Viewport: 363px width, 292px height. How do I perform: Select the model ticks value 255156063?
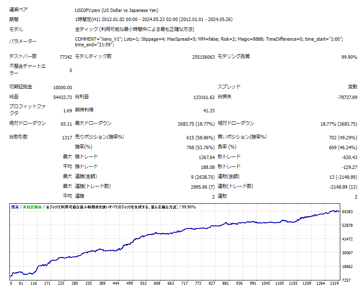pyautogui.click(x=203, y=57)
